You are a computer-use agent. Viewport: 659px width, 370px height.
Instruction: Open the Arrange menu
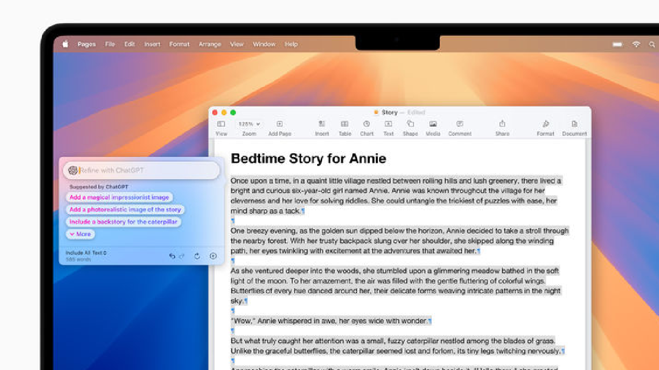coord(210,44)
